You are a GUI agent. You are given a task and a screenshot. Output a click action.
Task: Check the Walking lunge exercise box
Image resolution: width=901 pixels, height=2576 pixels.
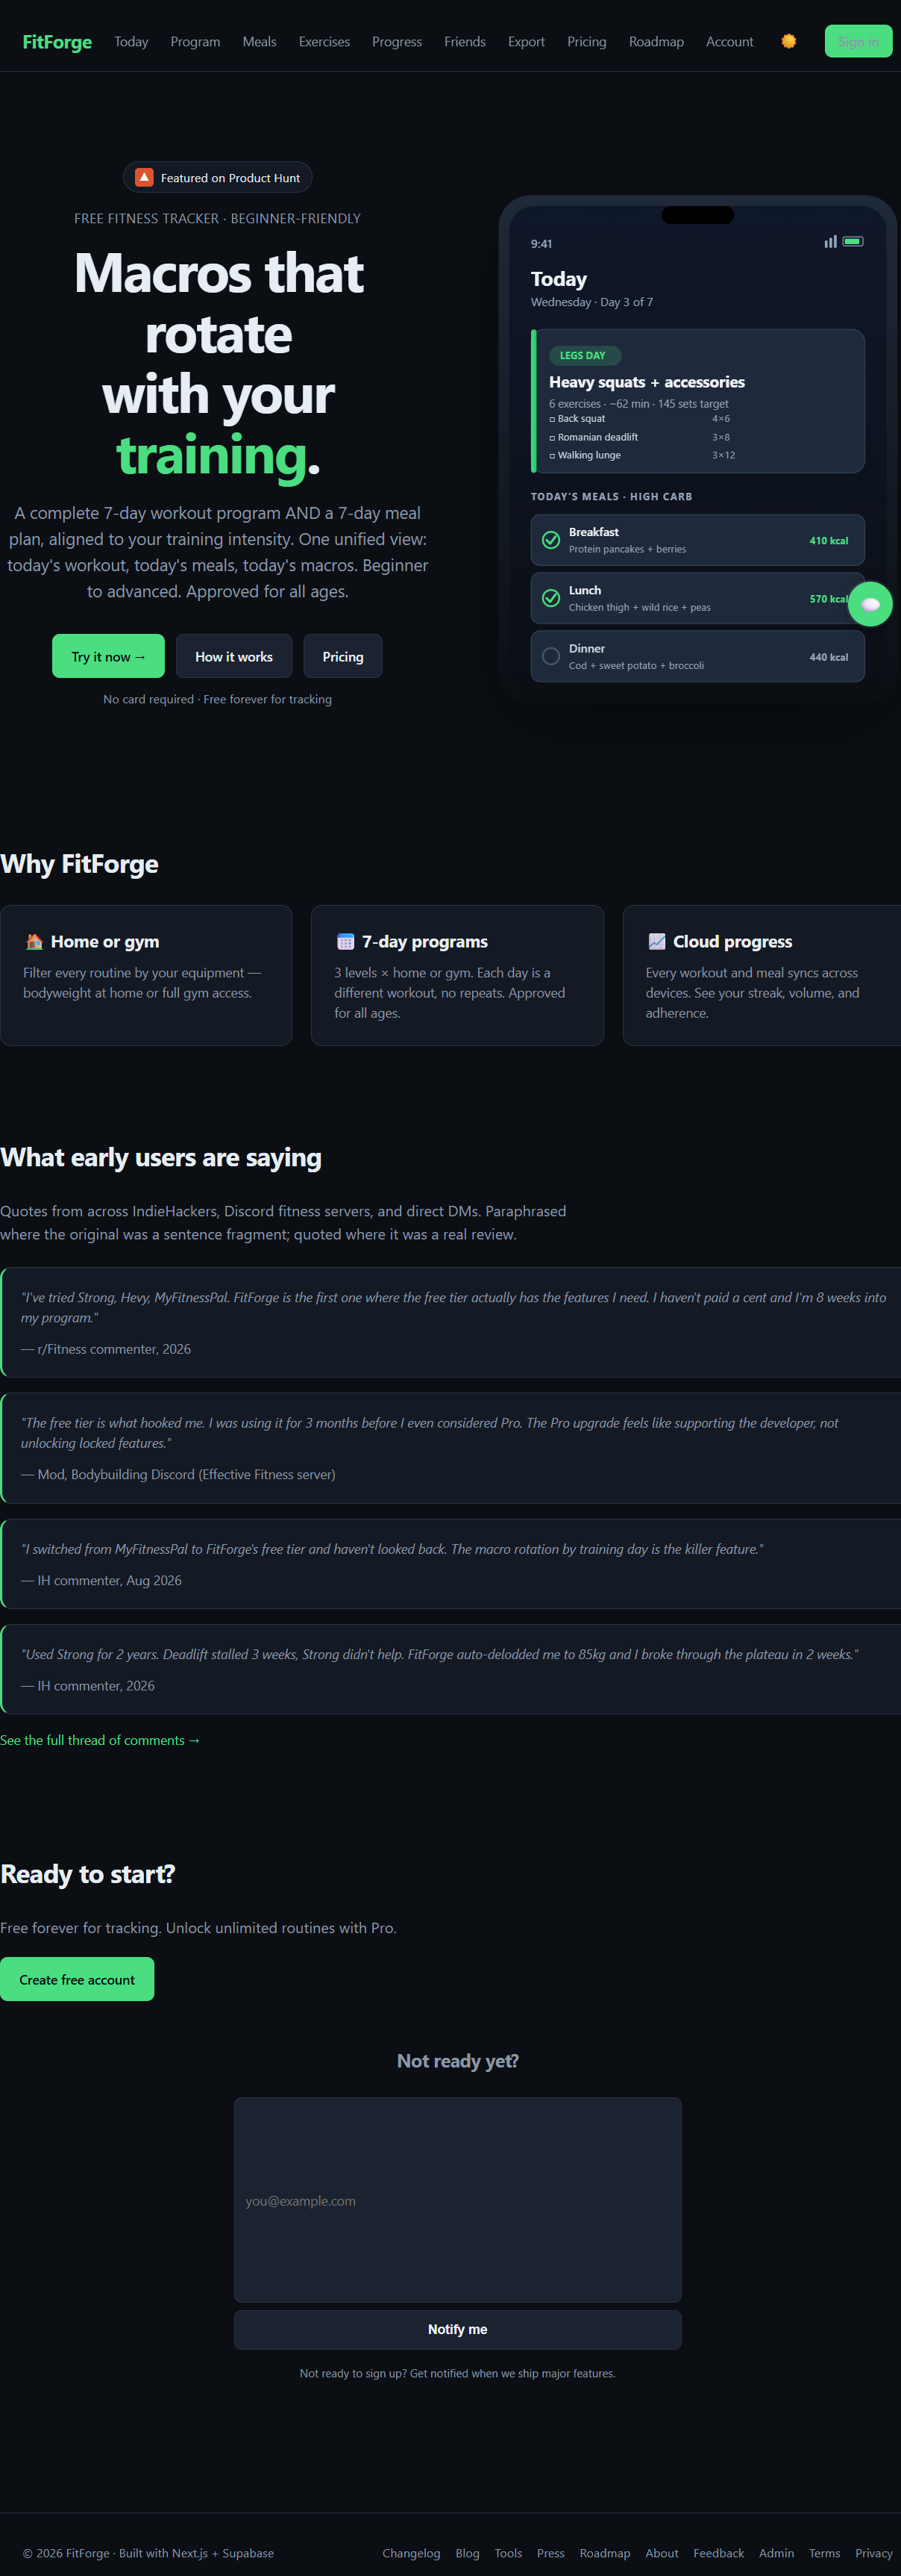(553, 455)
